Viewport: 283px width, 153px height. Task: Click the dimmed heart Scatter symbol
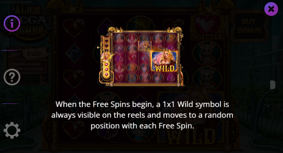(x=207, y=27)
